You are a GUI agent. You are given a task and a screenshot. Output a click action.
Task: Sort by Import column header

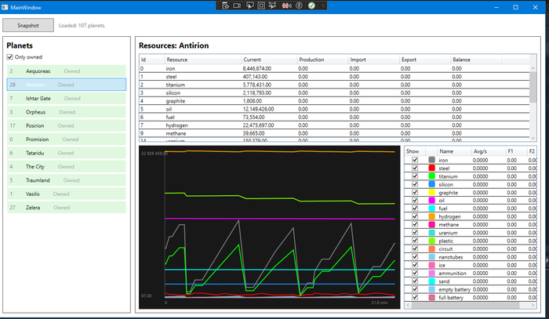tap(373, 60)
